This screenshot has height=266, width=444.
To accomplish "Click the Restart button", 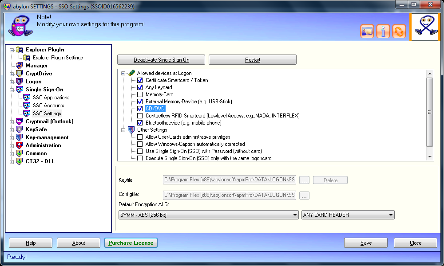I will (253, 60).
